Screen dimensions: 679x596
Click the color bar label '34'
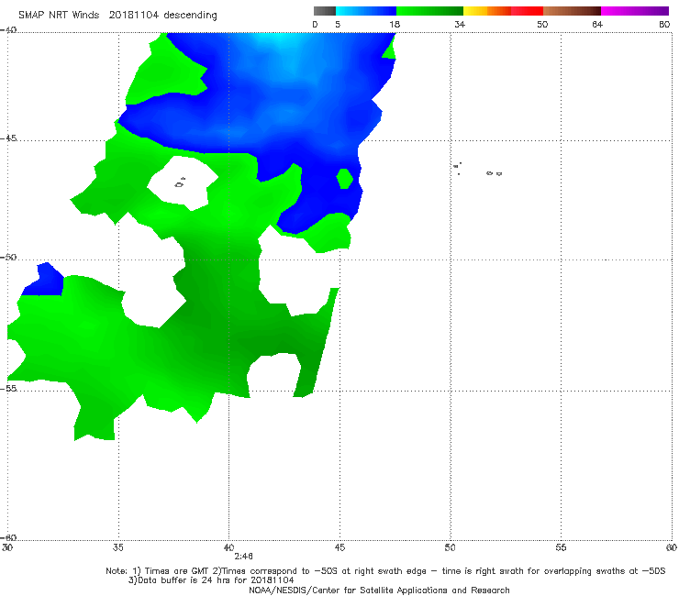coord(460,24)
